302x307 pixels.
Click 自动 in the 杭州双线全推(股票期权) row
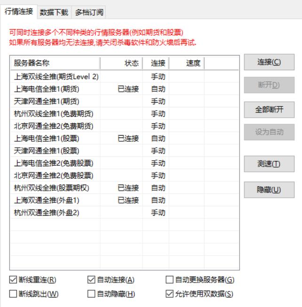[158, 188]
